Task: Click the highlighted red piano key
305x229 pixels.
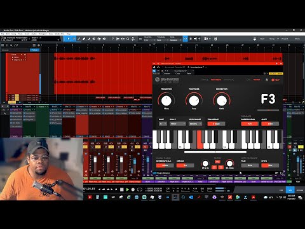Action: (x=200, y=140)
